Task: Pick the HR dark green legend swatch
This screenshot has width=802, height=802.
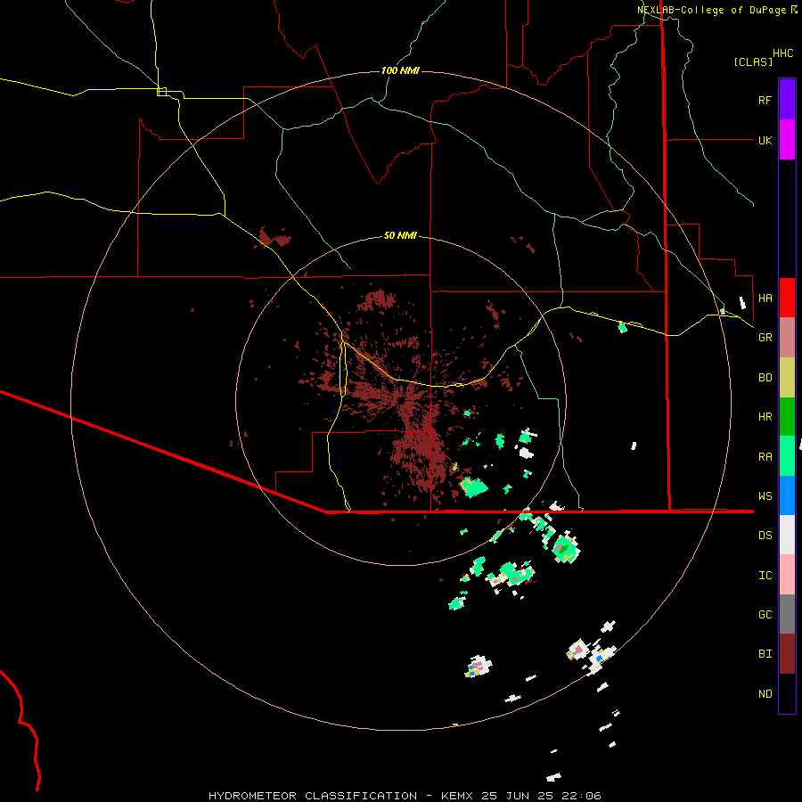Action: [x=787, y=417]
